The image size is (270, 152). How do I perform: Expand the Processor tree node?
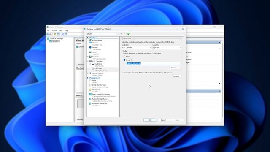(88, 57)
